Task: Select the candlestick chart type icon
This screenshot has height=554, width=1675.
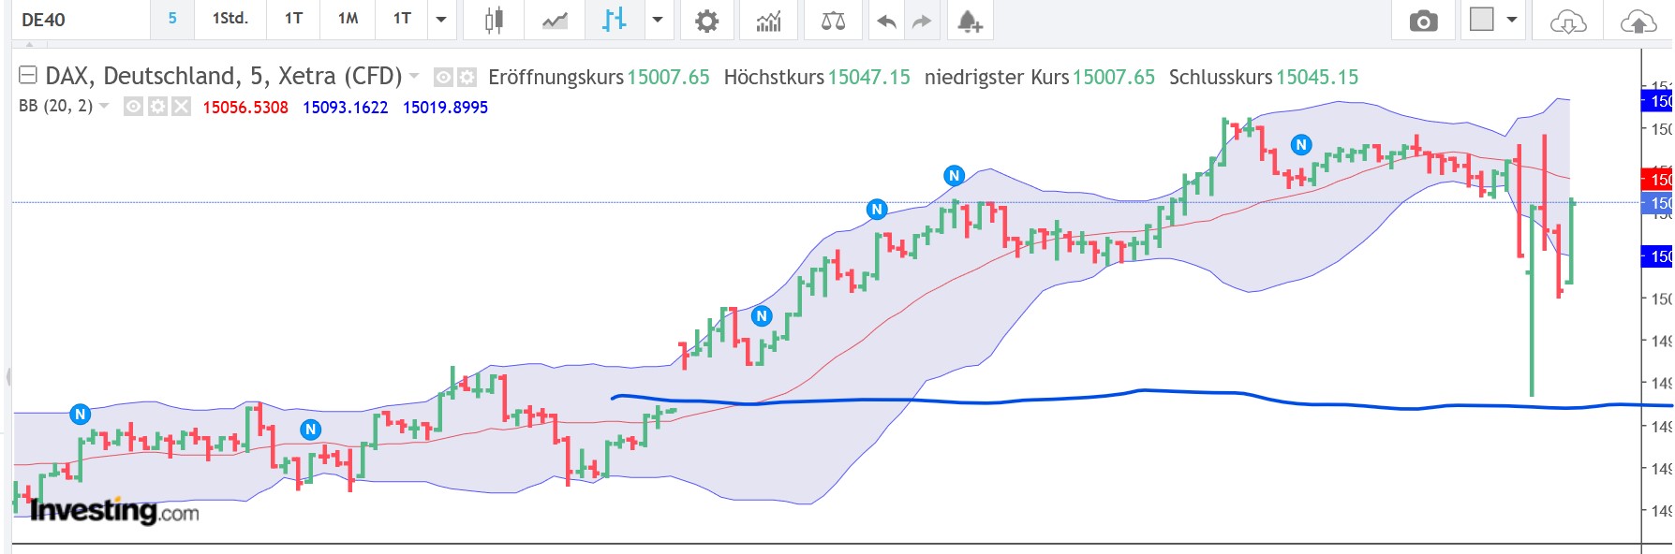Action: point(494,19)
